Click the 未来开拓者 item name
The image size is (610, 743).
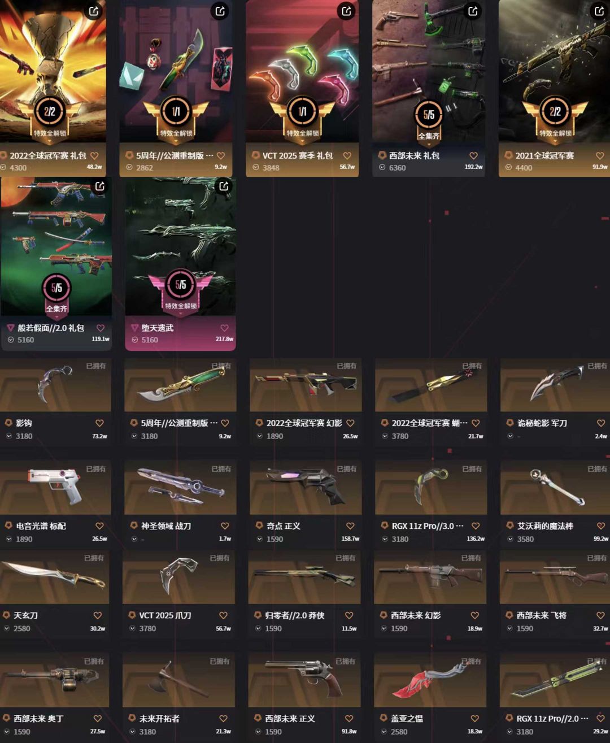(159, 719)
